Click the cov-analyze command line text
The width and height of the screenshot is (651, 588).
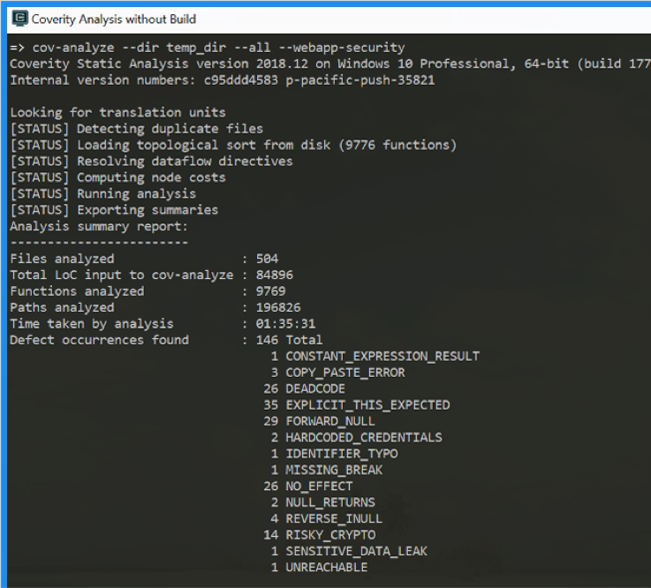point(208,48)
